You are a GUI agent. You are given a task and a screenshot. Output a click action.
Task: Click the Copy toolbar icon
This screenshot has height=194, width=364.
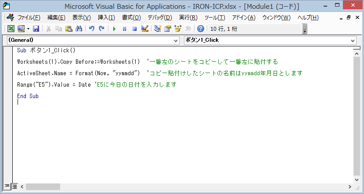(x=58, y=29)
